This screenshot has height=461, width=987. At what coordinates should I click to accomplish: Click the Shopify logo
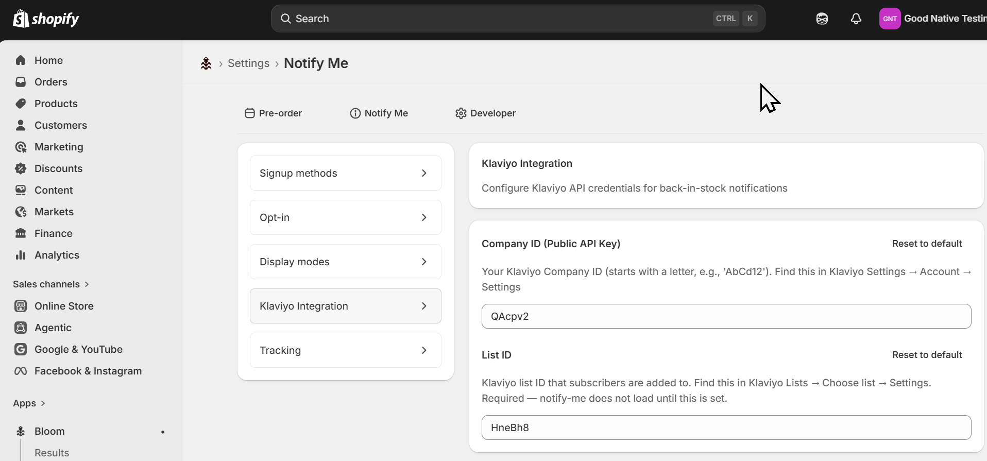(46, 19)
